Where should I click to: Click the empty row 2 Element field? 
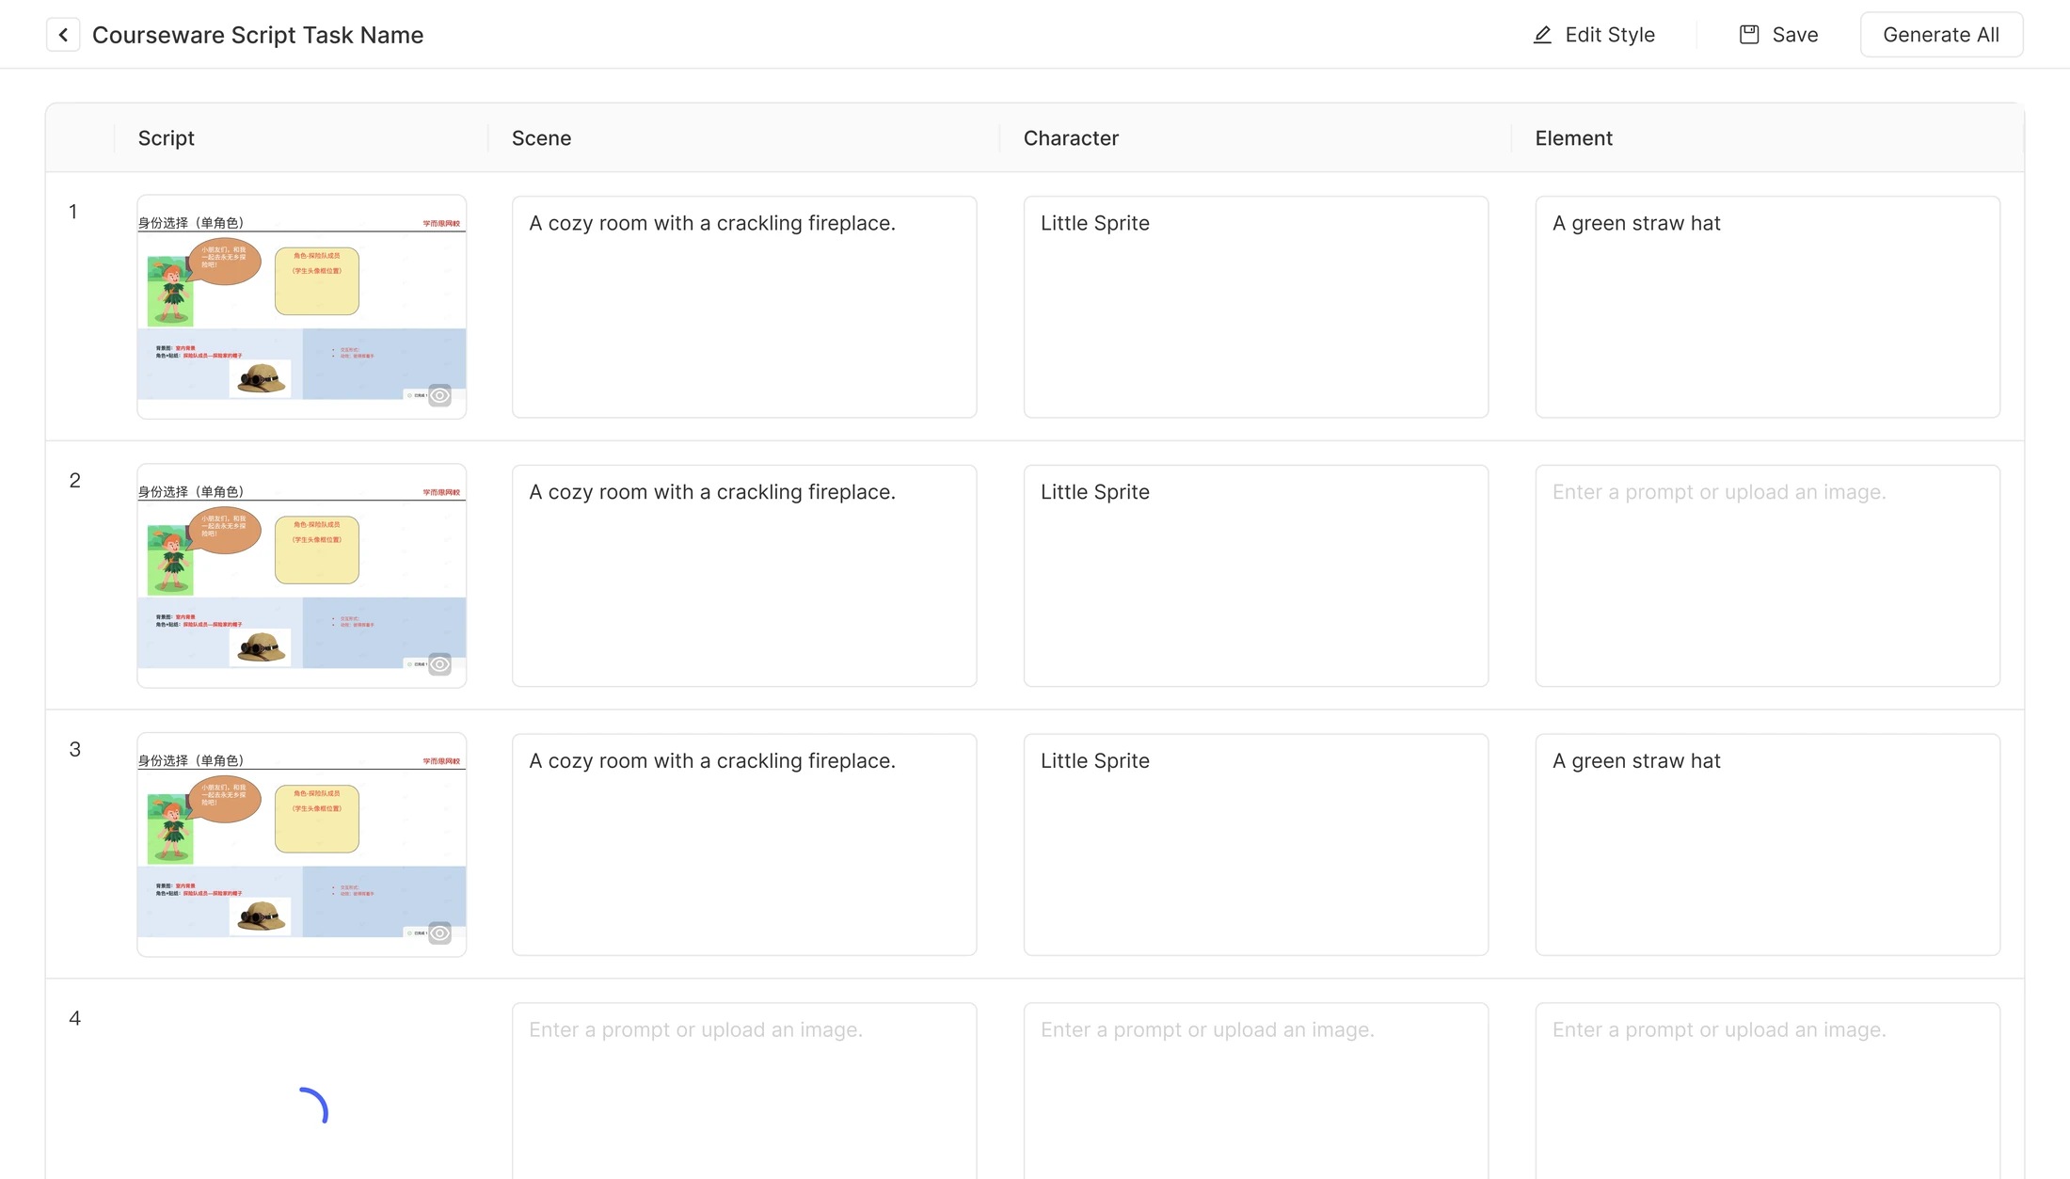point(1768,576)
